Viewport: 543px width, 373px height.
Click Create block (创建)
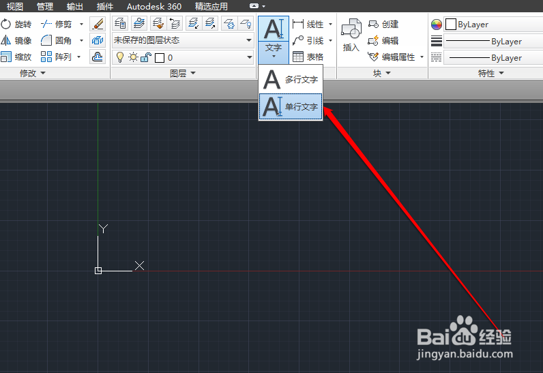click(x=383, y=25)
